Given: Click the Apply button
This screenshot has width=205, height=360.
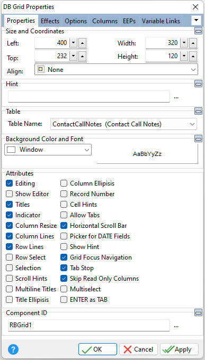Looking at the screenshot, I should tap(179, 349).
